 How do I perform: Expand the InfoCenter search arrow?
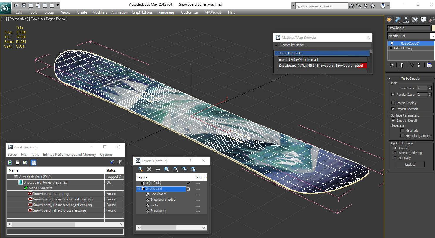(x=293, y=6)
